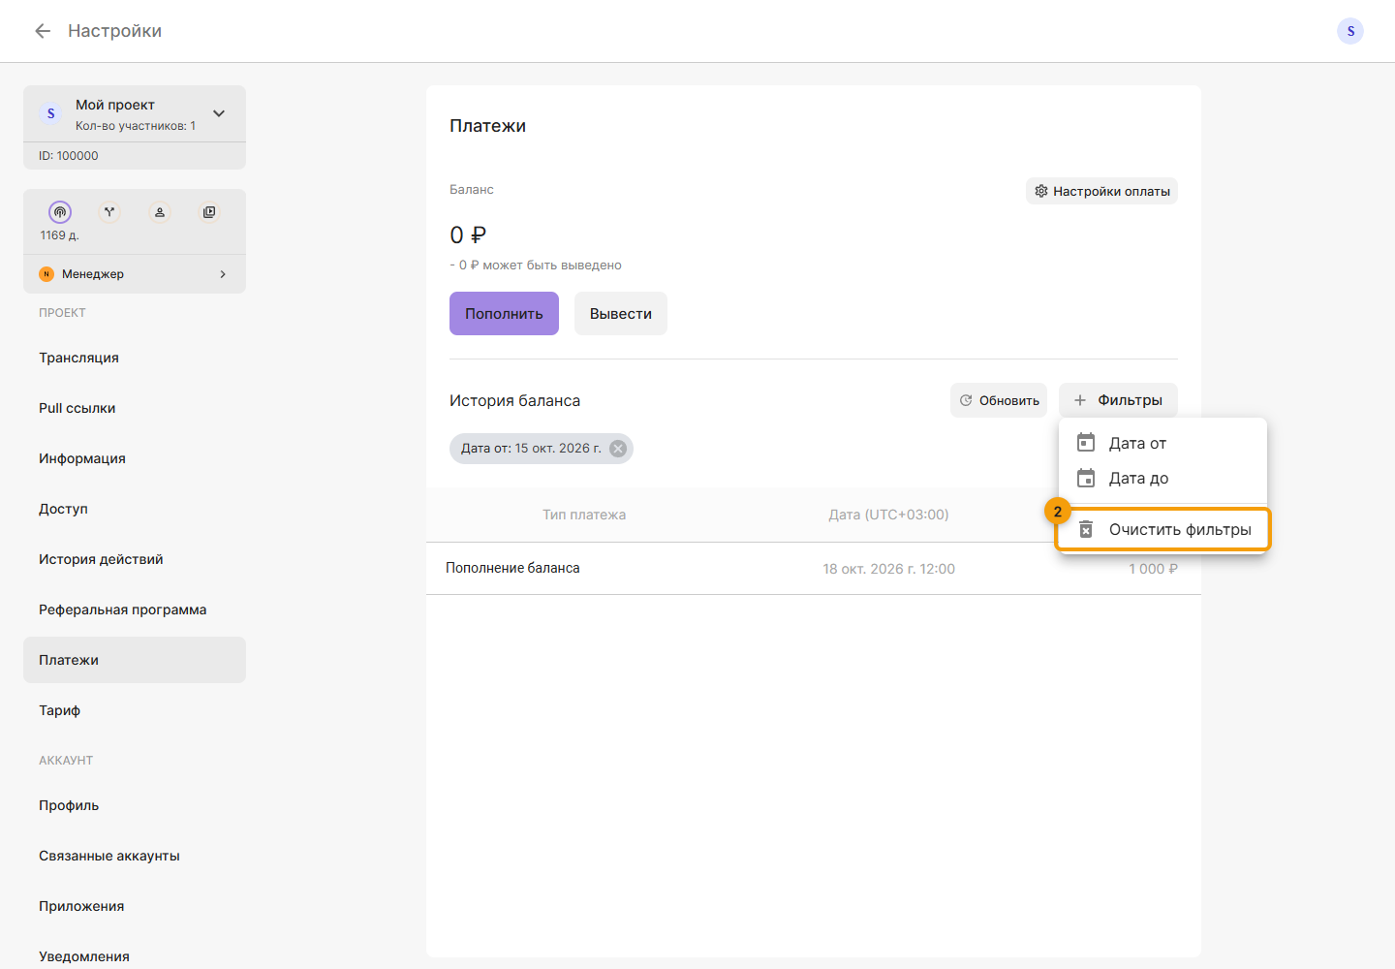The width and height of the screenshot is (1395, 969).
Task: Click the Обновить refresh button
Action: click(999, 400)
